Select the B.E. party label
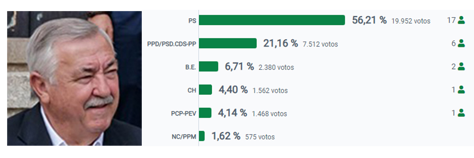Viewport: 474px width, 158px height. [x=190, y=67]
